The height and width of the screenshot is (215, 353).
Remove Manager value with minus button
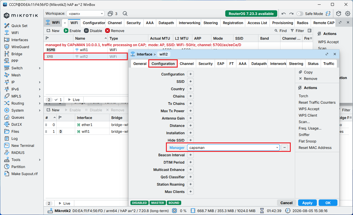pyautogui.click(x=284, y=147)
